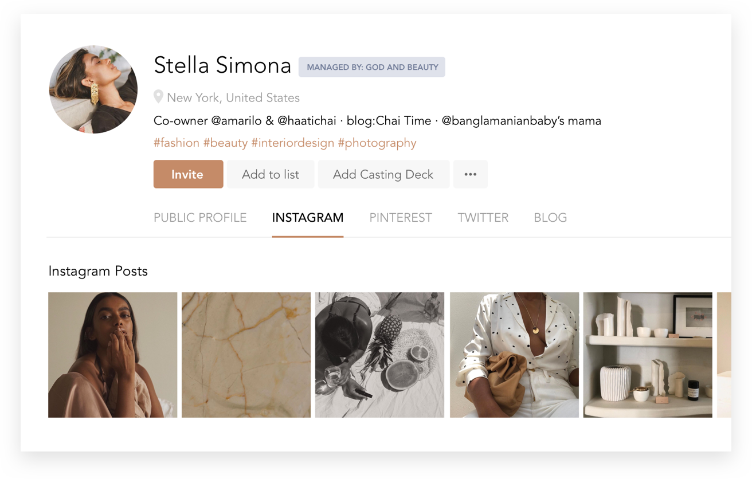Select the Instagram tab
752x479 pixels.
pos(308,218)
